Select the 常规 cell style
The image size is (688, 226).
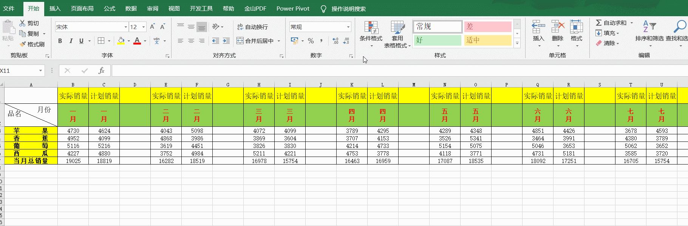[438, 26]
